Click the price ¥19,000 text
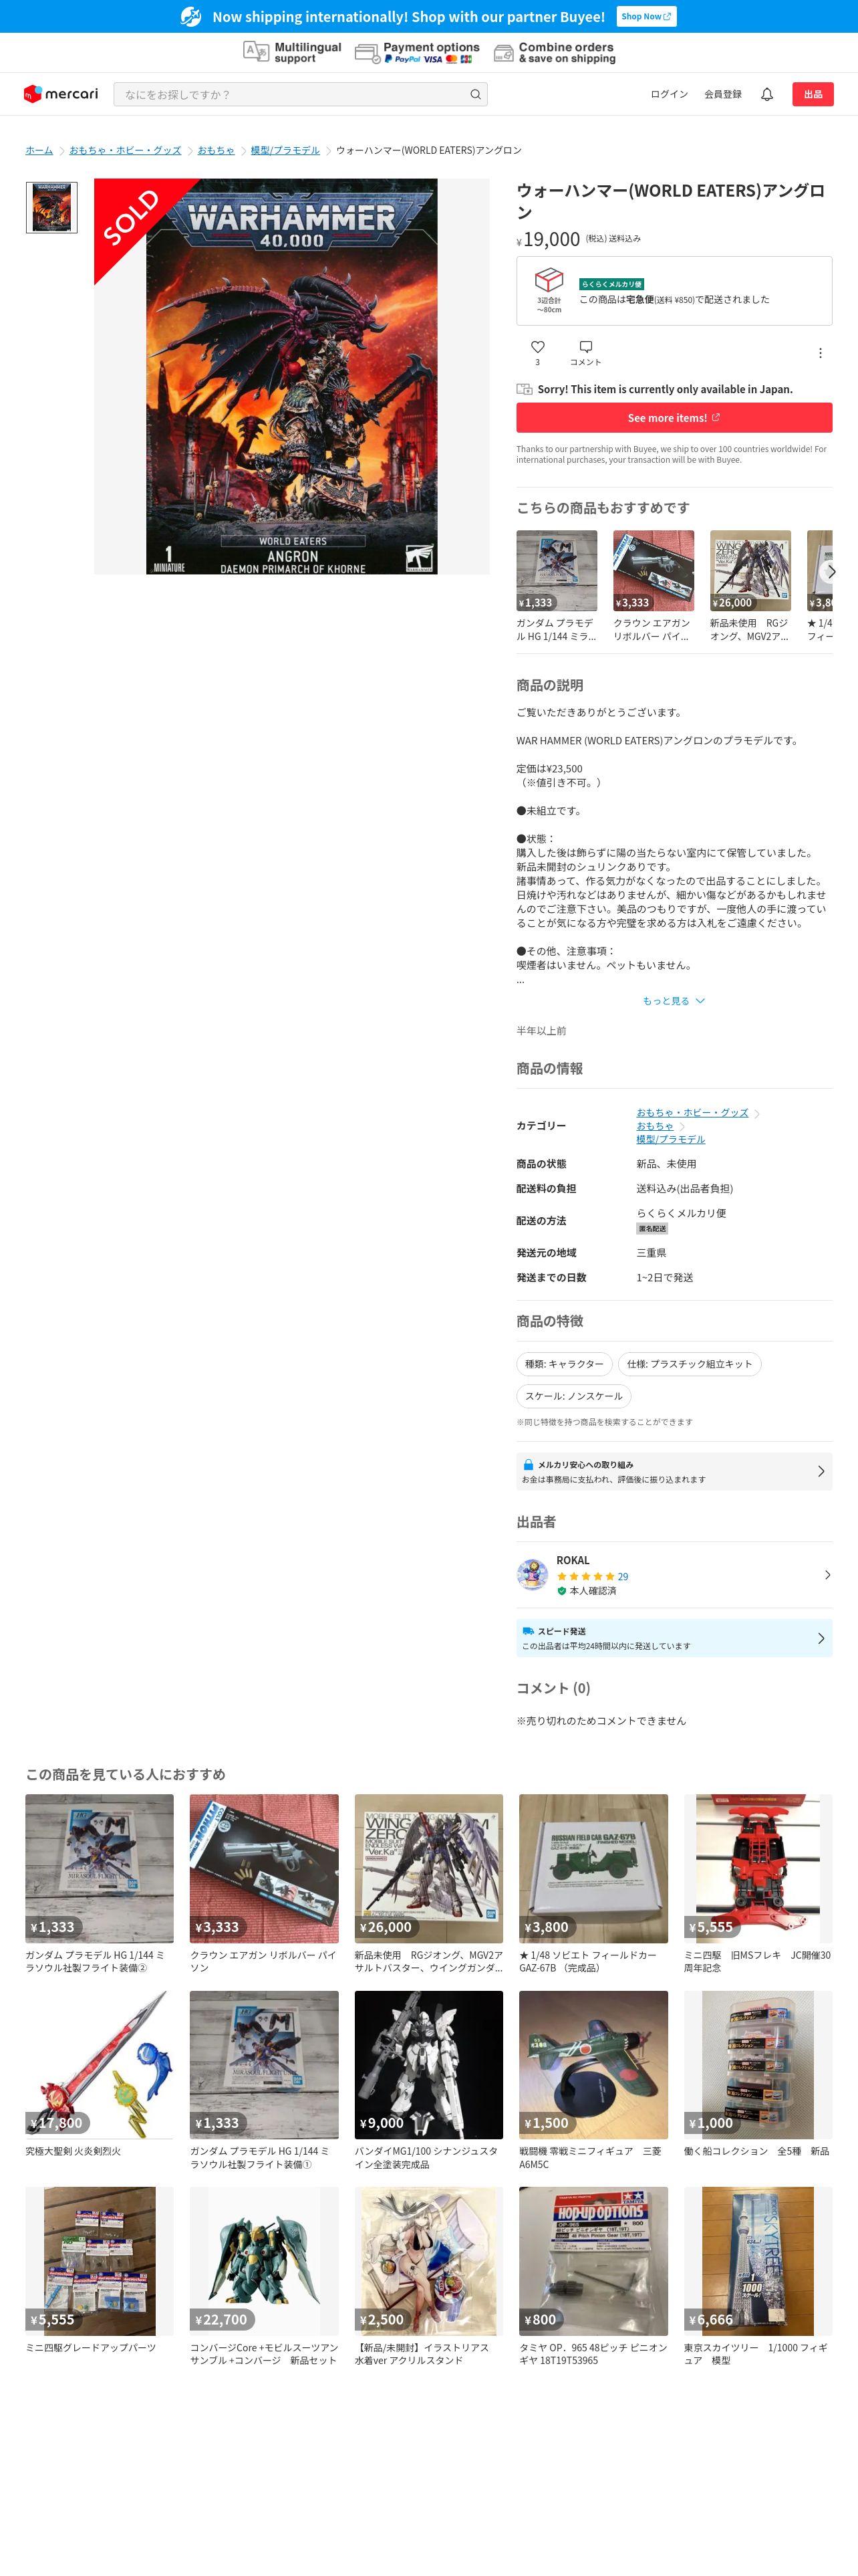Viewport: 858px width, 2576px height. (549, 239)
